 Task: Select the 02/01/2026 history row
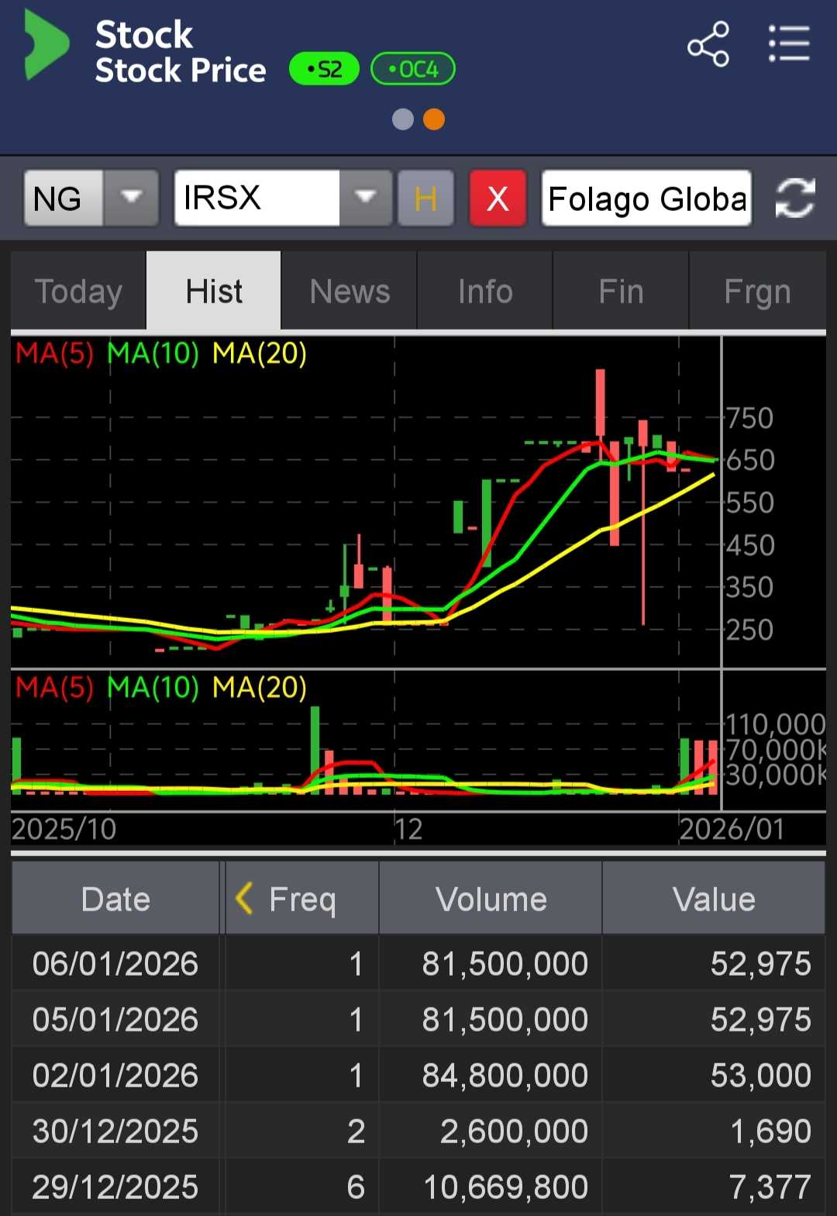(x=418, y=1076)
